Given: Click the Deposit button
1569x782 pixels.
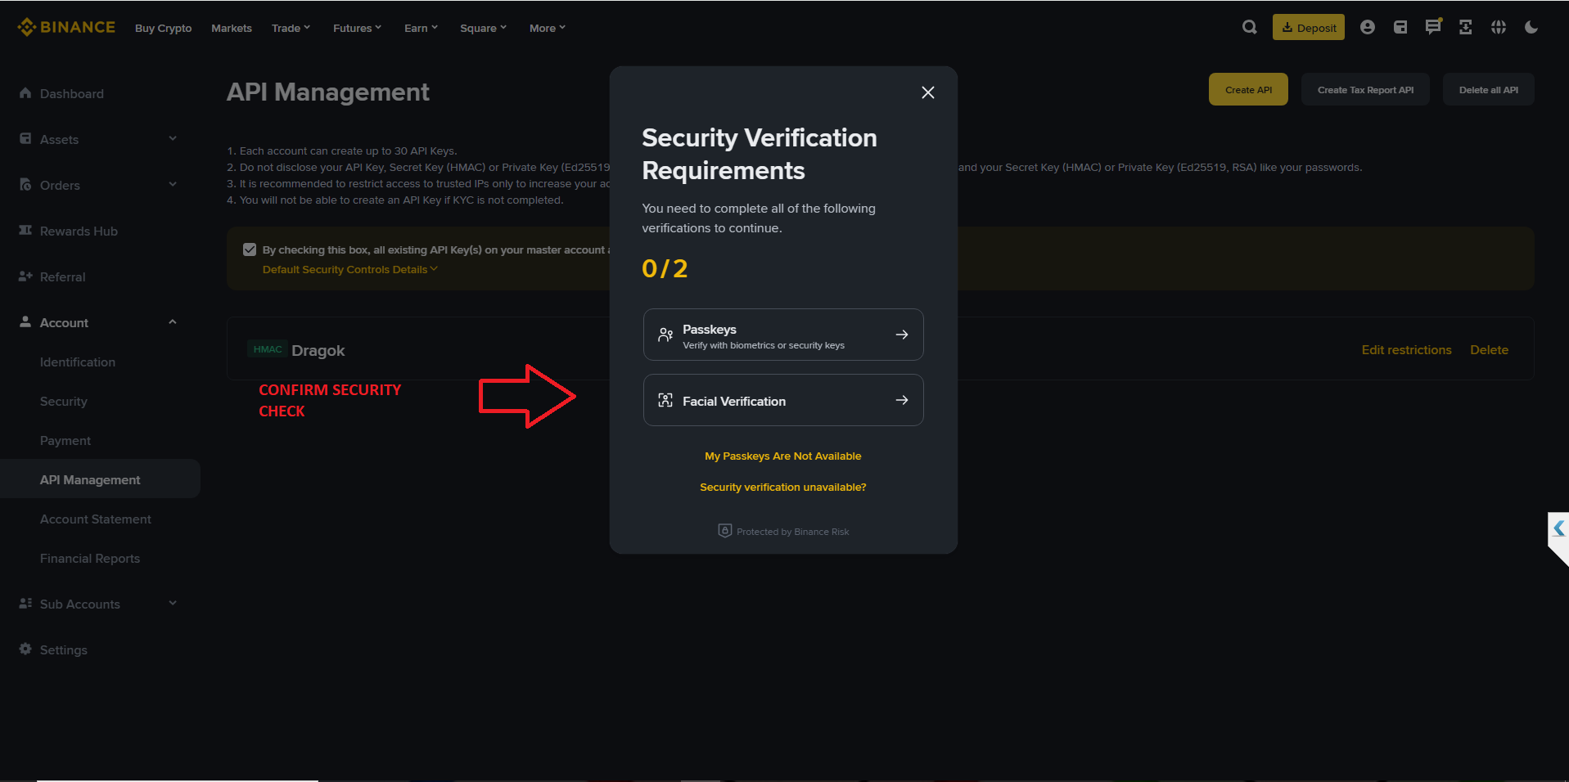Looking at the screenshot, I should pos(1308,27).
